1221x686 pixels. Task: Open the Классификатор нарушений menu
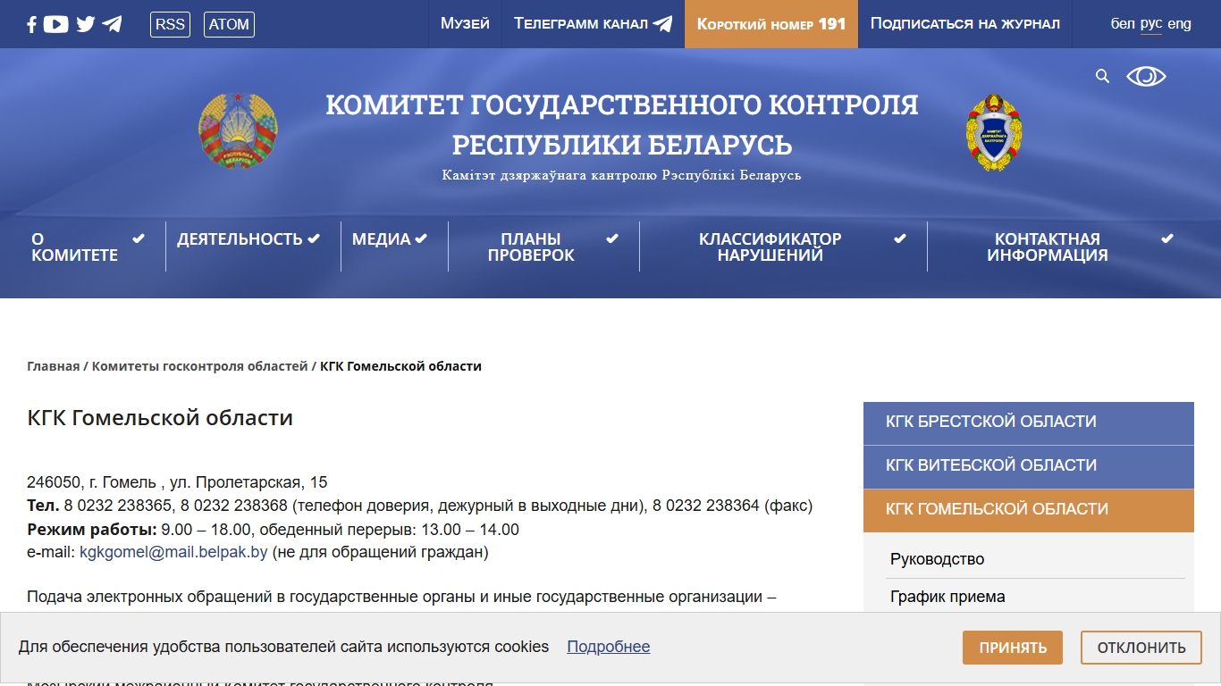pos(770,247)
